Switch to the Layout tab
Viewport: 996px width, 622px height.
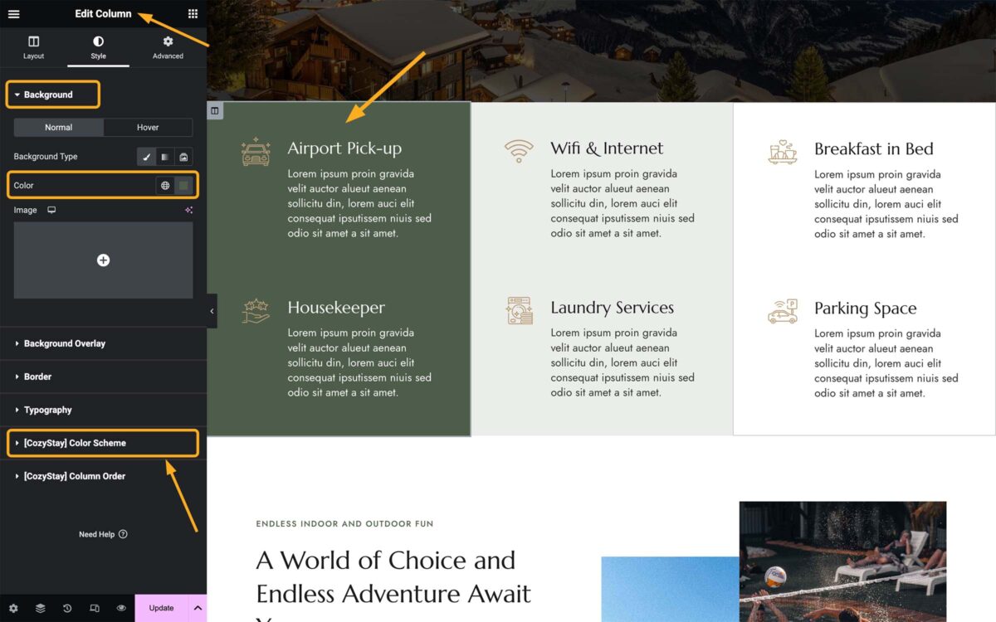[x=33, y=48]
